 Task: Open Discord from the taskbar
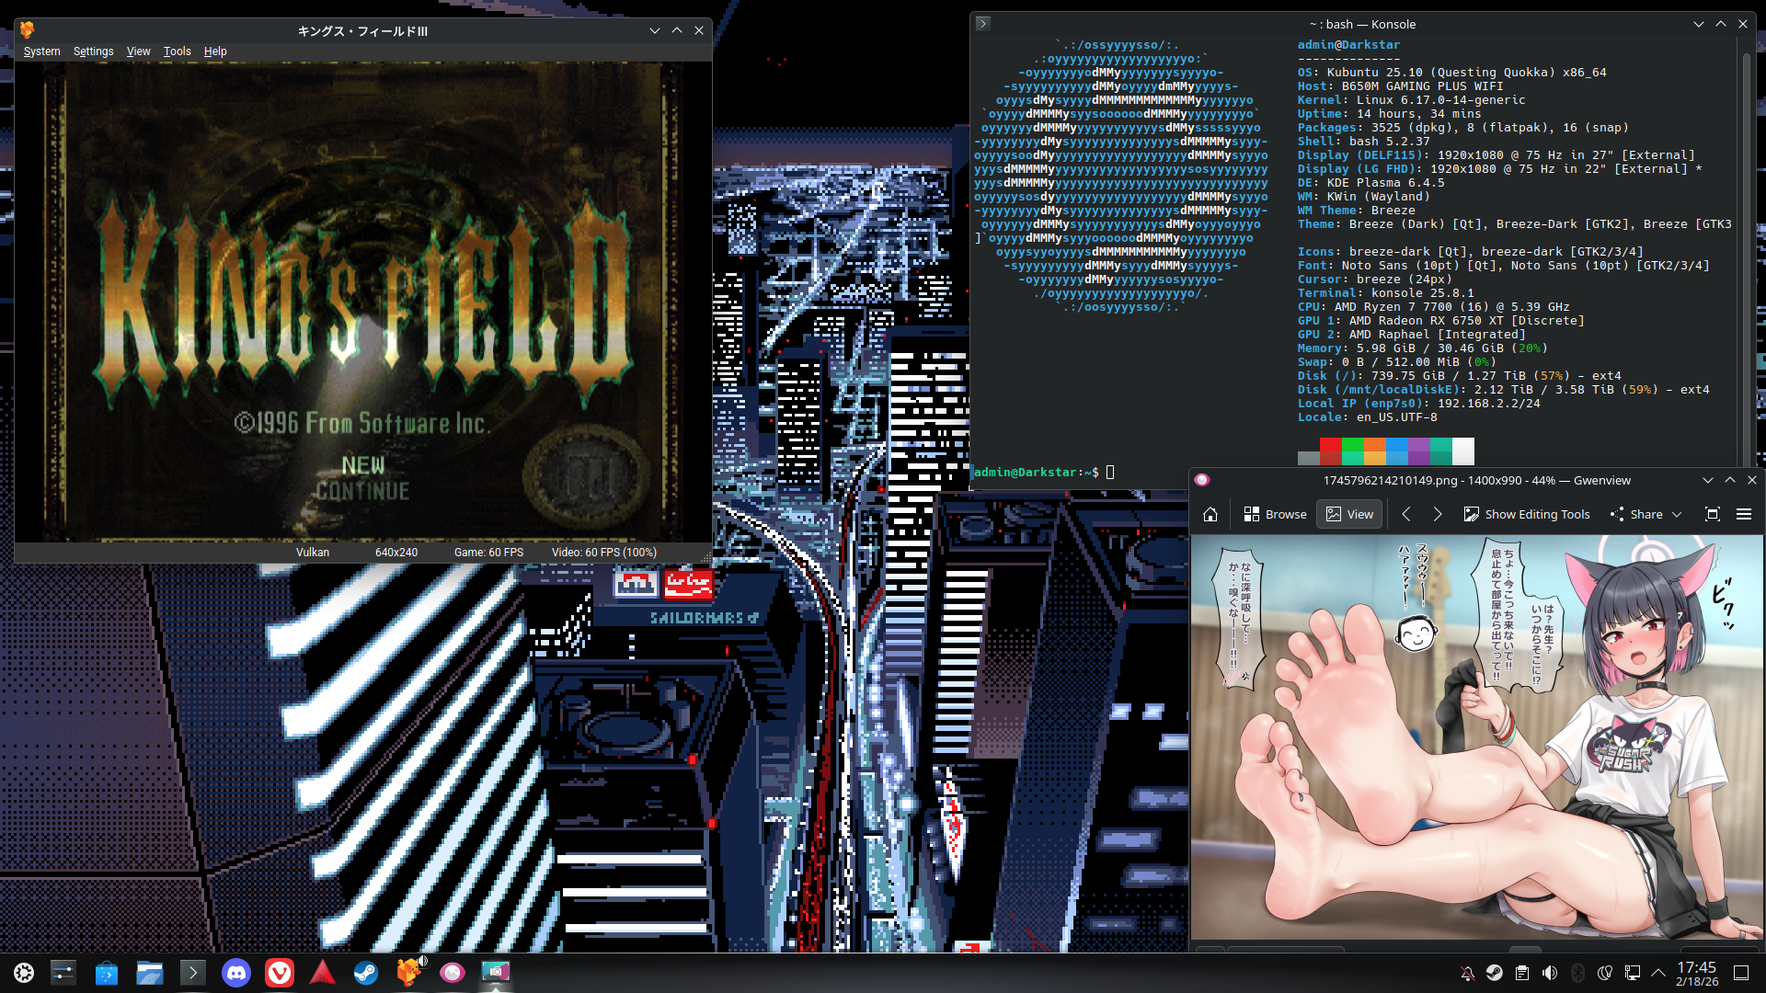click(236, 973)
